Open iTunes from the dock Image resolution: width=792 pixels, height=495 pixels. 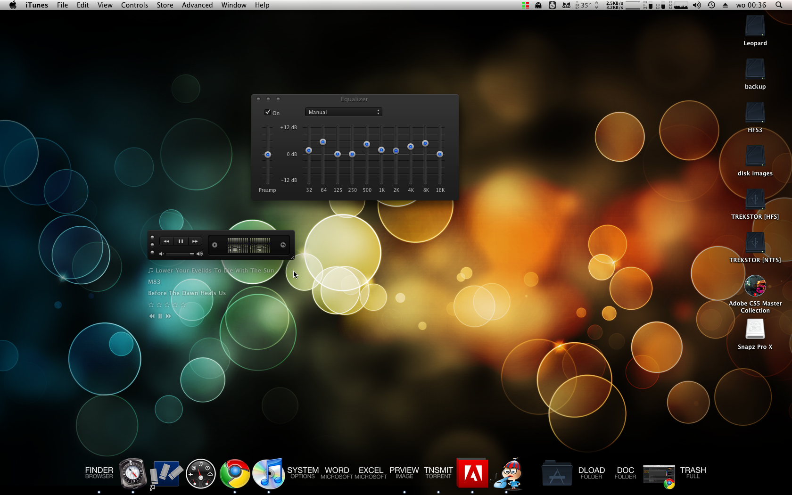[x=268, y=473]
